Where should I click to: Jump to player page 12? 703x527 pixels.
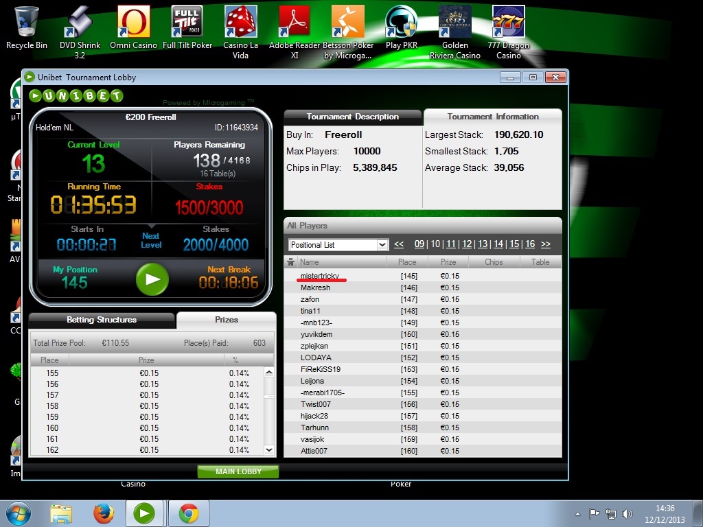click(x=467, y=244)
